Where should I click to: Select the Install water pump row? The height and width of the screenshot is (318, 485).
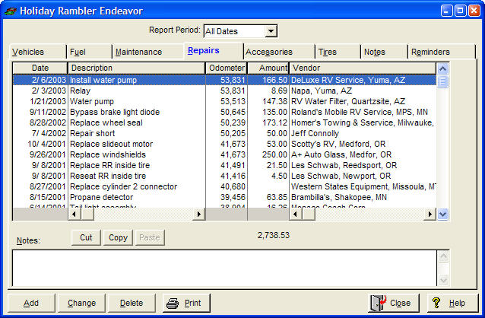224,80
